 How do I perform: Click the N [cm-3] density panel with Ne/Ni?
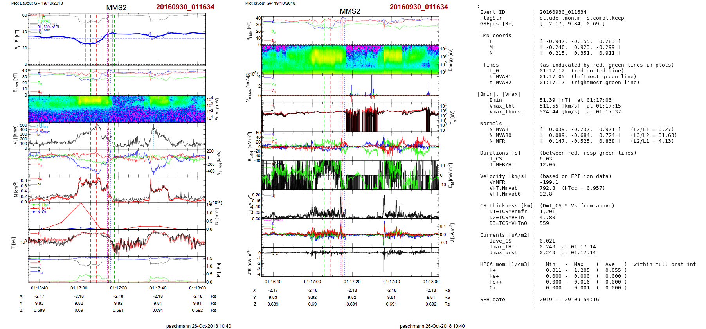pos(117,189)
